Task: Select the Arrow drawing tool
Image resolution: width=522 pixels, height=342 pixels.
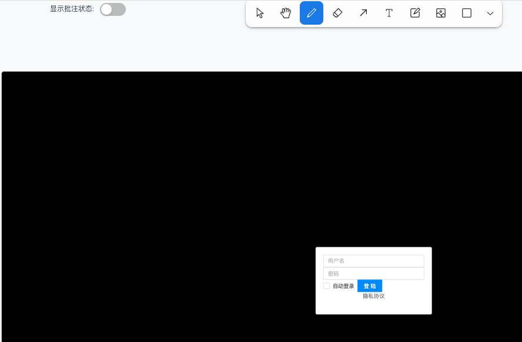Action: [363, 13]
